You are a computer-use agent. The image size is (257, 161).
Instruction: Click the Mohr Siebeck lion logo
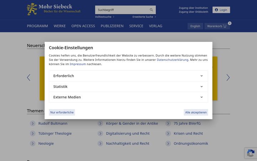[x=32, y=9]
